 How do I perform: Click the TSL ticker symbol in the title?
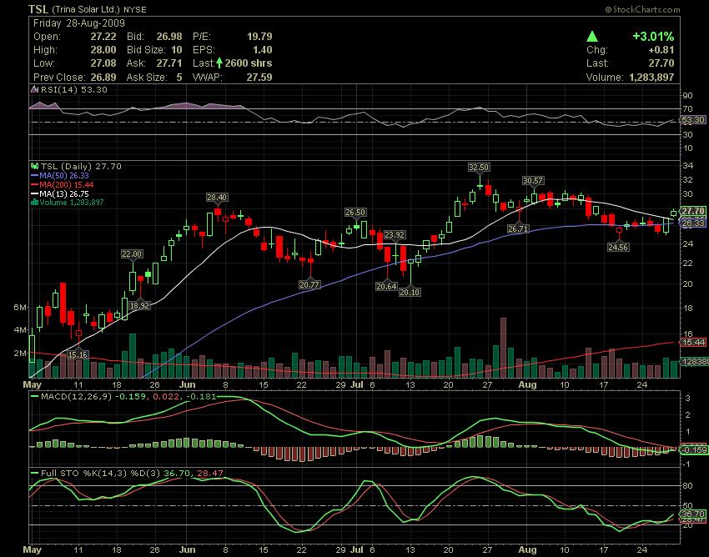coord(38,9)
